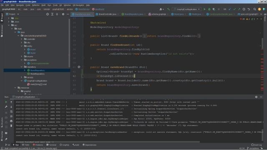Update project from Git with blue arrow
The image size is (267, 150).
[230, 9]
